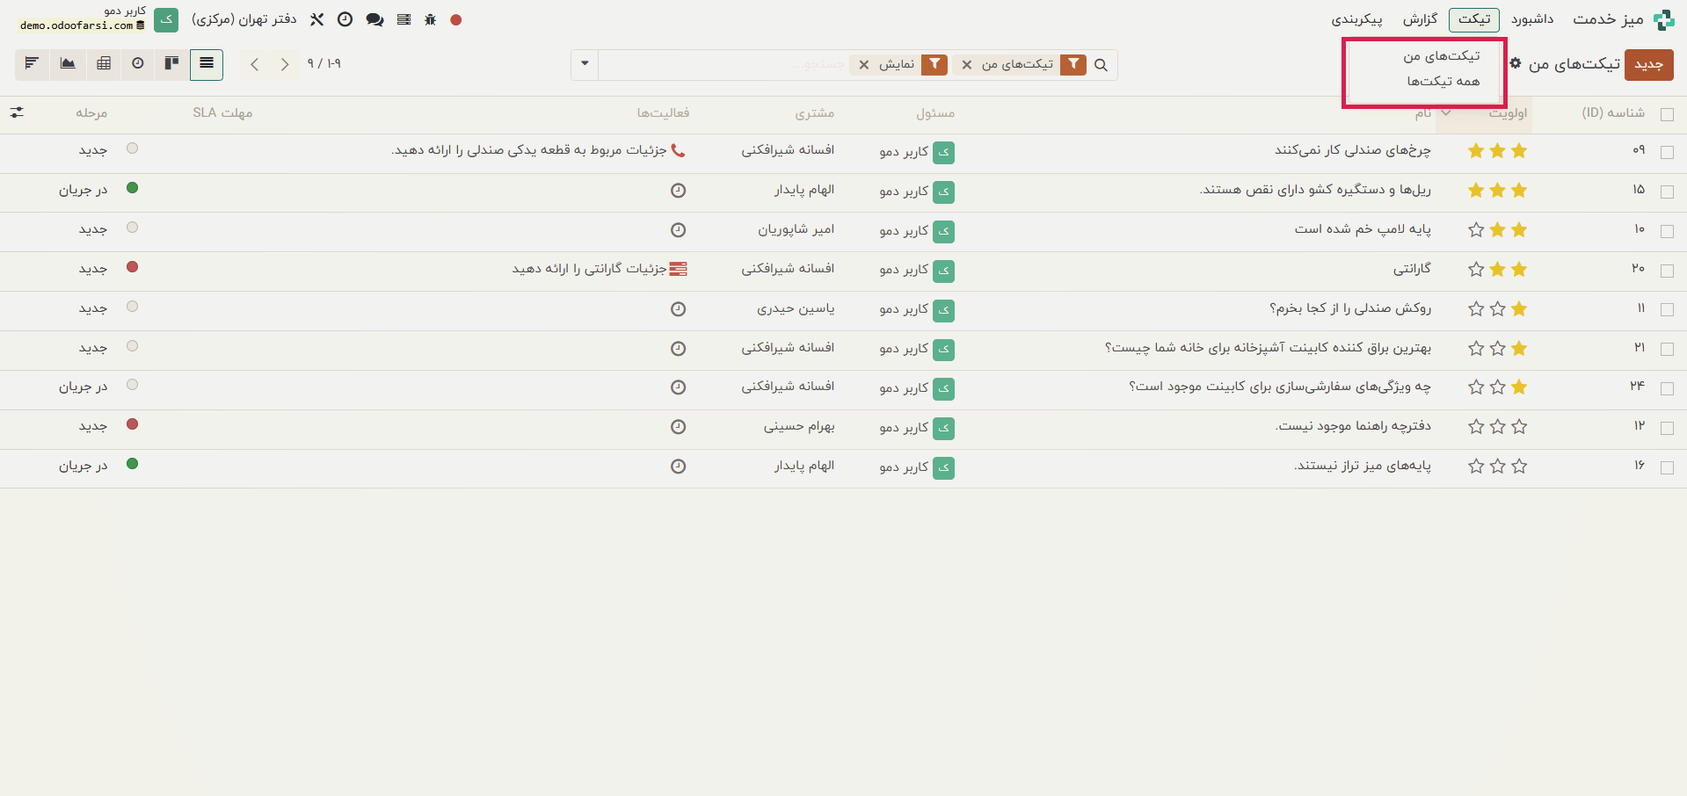Click the جدید button to create ticket
Viewport: 1687px width, 796px height.
(1648, 64)
